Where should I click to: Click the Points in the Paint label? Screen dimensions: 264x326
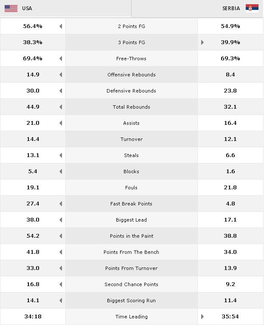pyautogui.click(x=132, y=236)
